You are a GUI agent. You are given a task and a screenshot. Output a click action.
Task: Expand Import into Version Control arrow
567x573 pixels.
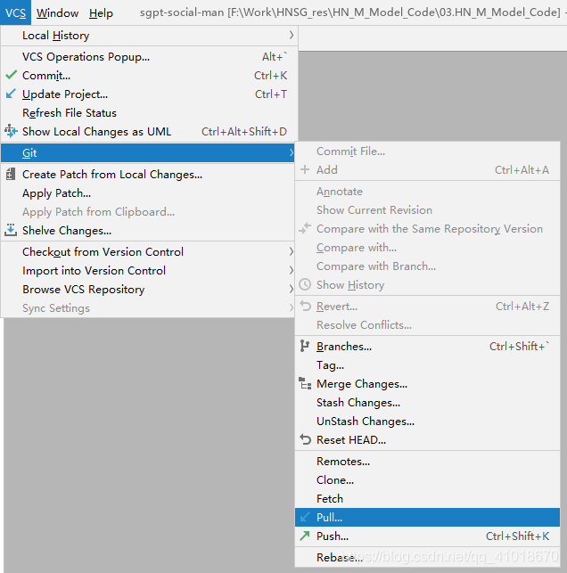tap(291, 270)
